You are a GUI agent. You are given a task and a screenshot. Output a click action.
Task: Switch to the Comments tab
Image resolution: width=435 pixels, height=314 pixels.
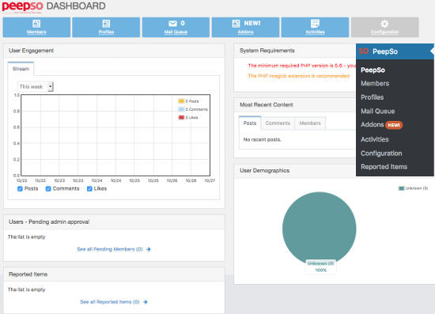click(x=278, y=123)
